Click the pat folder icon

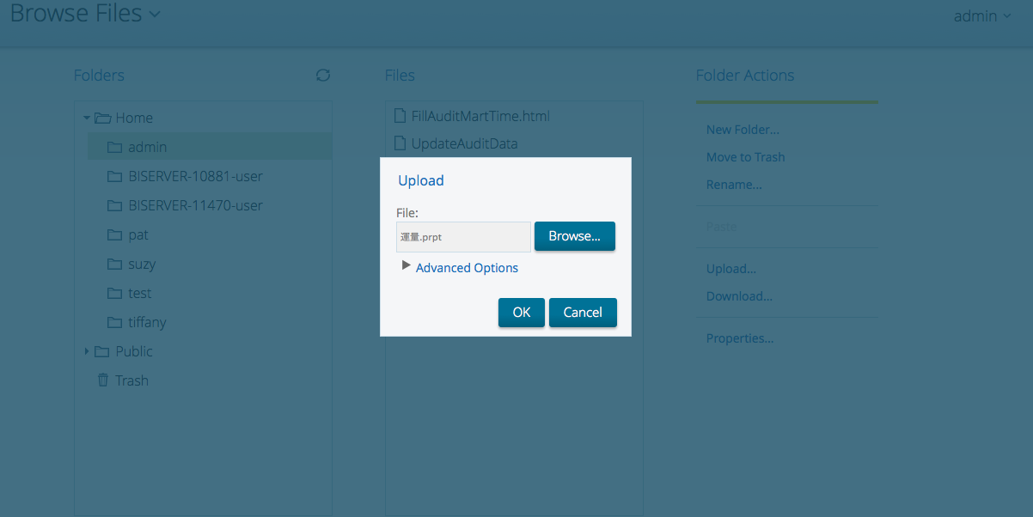(x=115, y=235)
